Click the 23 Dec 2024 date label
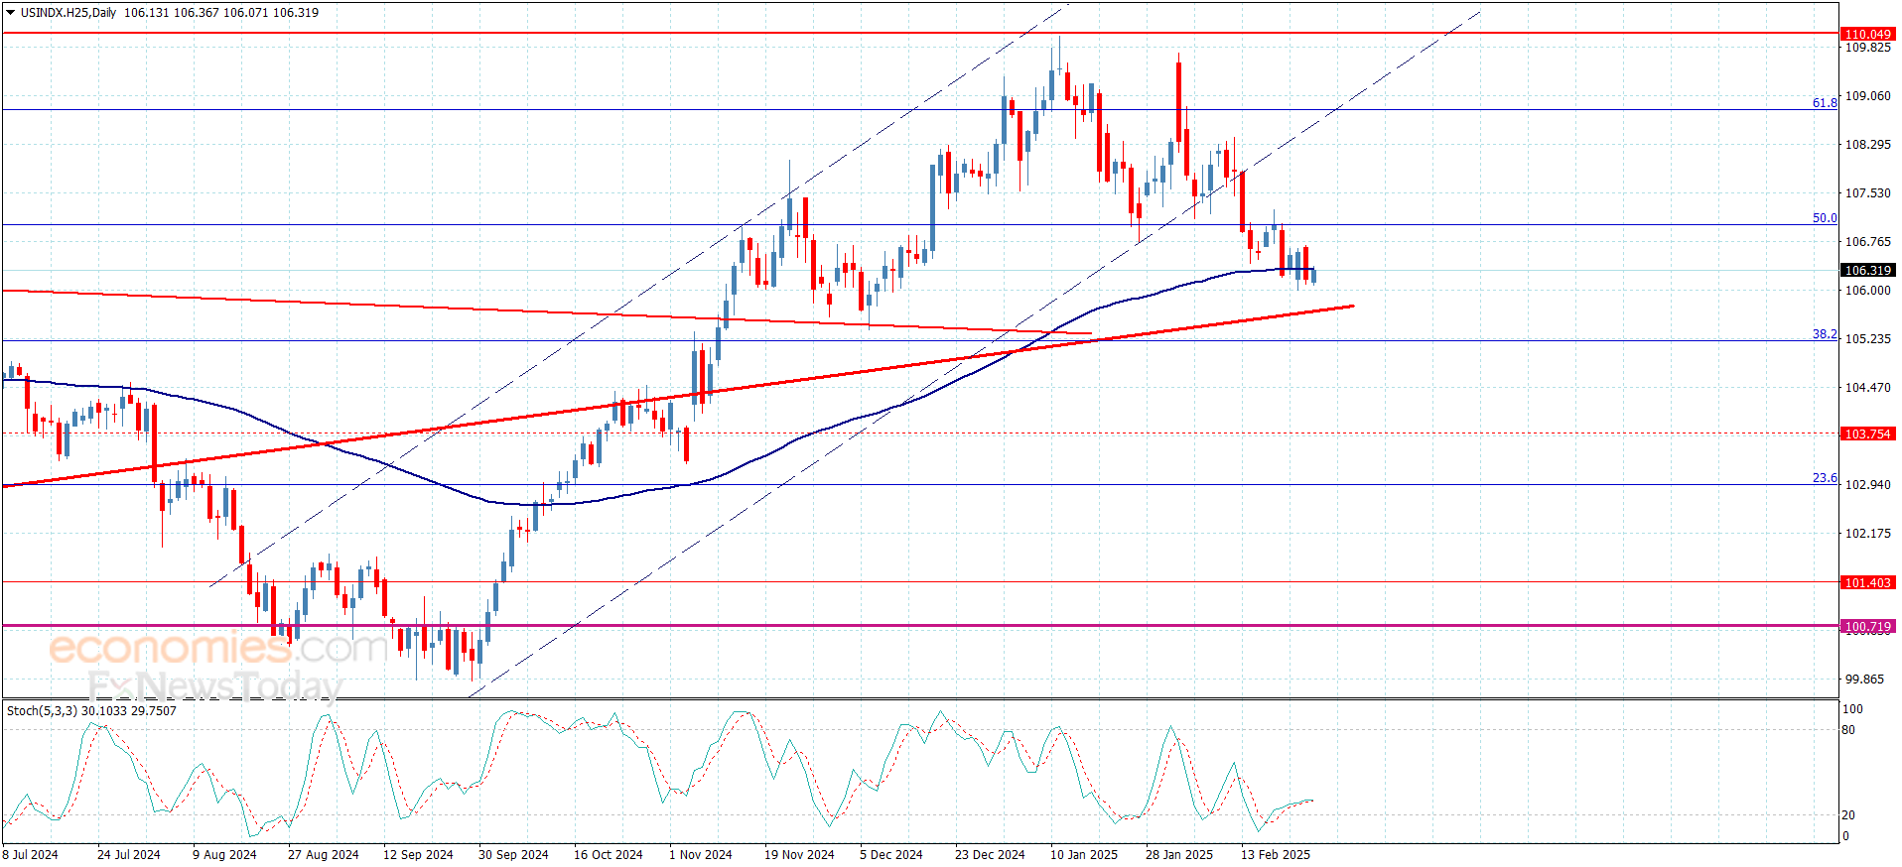Screen dimensions: 1902x867 [990, 854]
